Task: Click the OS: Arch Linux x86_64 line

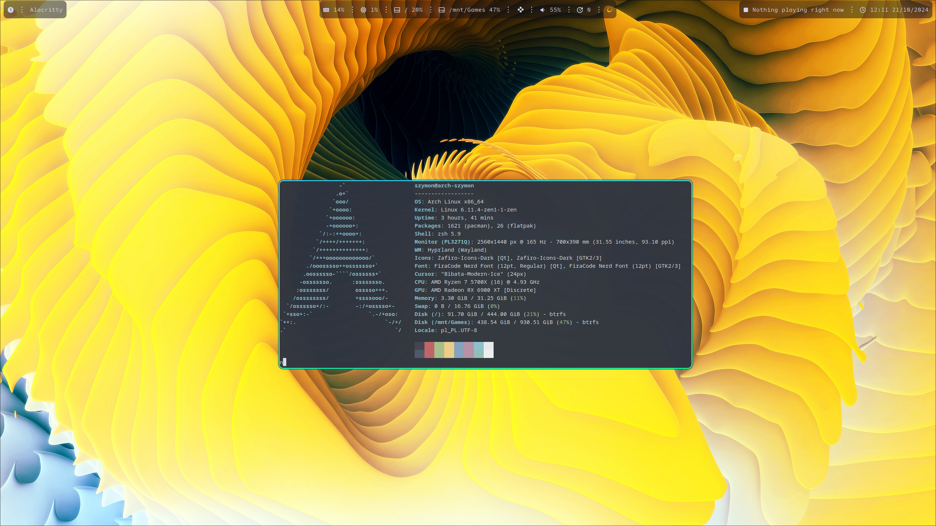Action: 449,202
